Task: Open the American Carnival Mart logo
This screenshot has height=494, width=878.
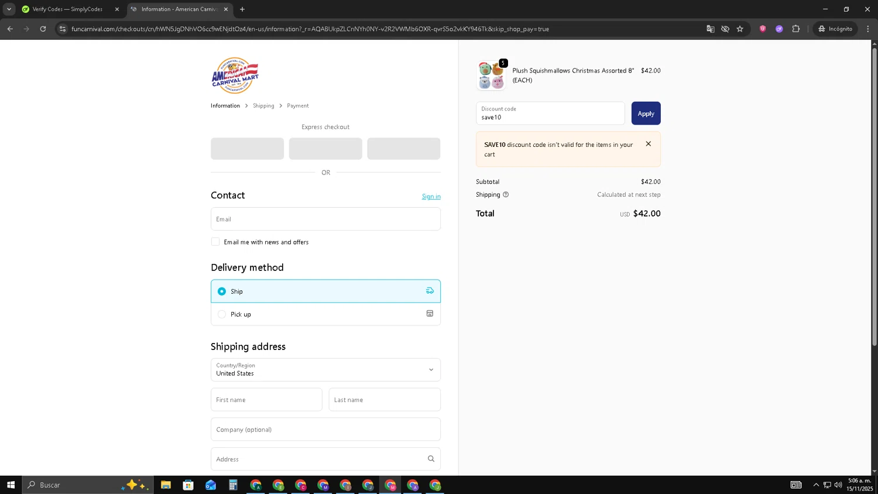Action: (x=235, y=76)
